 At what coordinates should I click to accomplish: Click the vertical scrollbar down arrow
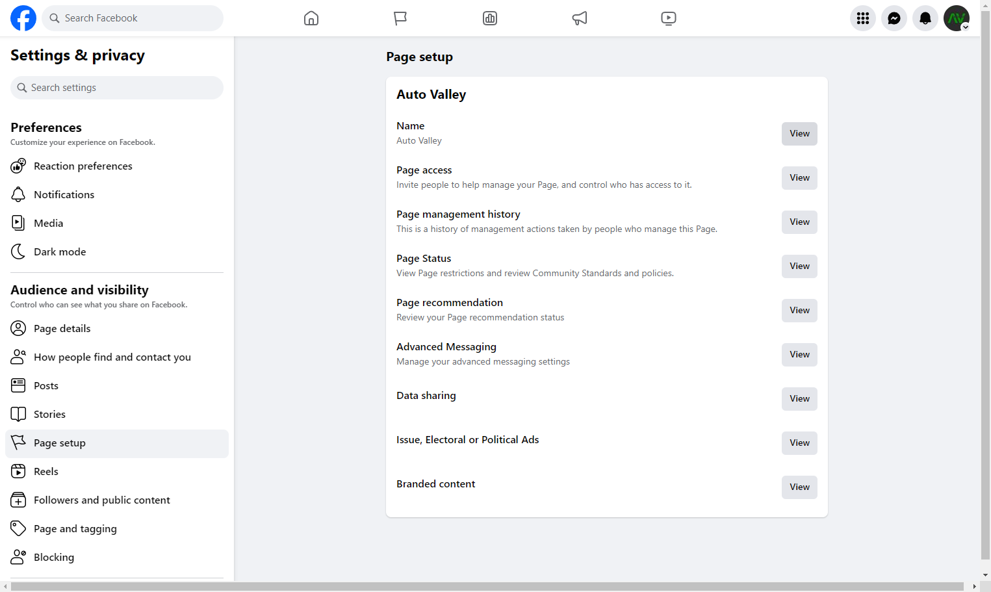click(x=986, y=575)
